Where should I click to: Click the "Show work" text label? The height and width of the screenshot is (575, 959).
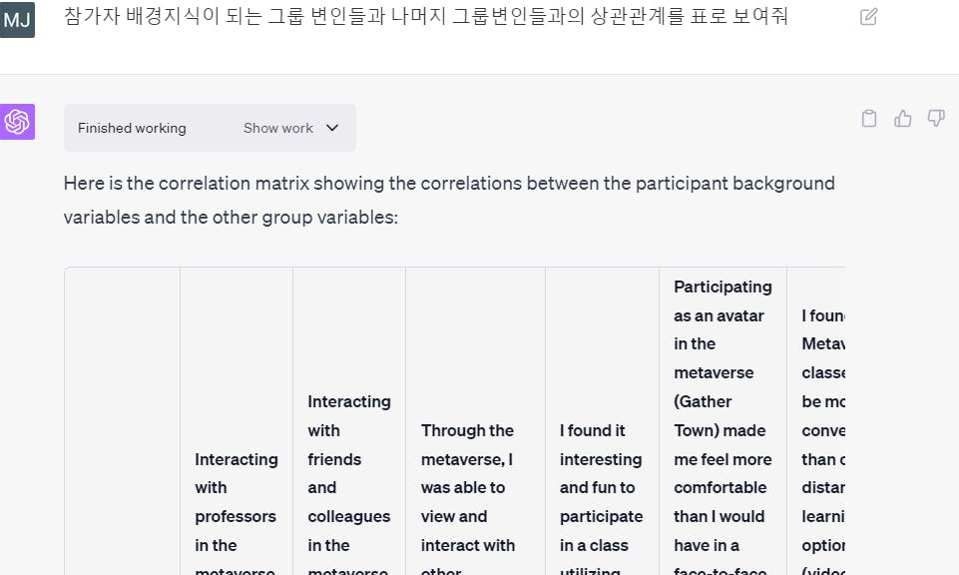pos(278,128)
